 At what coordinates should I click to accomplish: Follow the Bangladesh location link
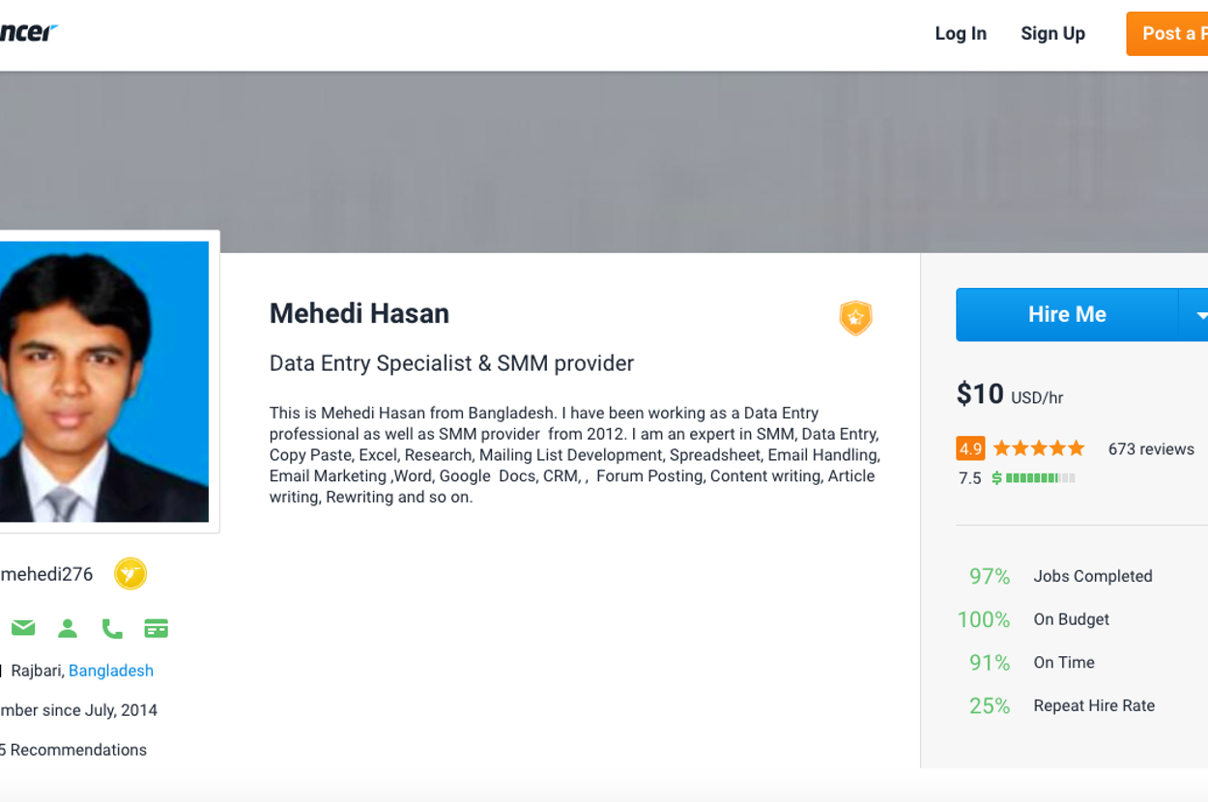tap(111, 671)
